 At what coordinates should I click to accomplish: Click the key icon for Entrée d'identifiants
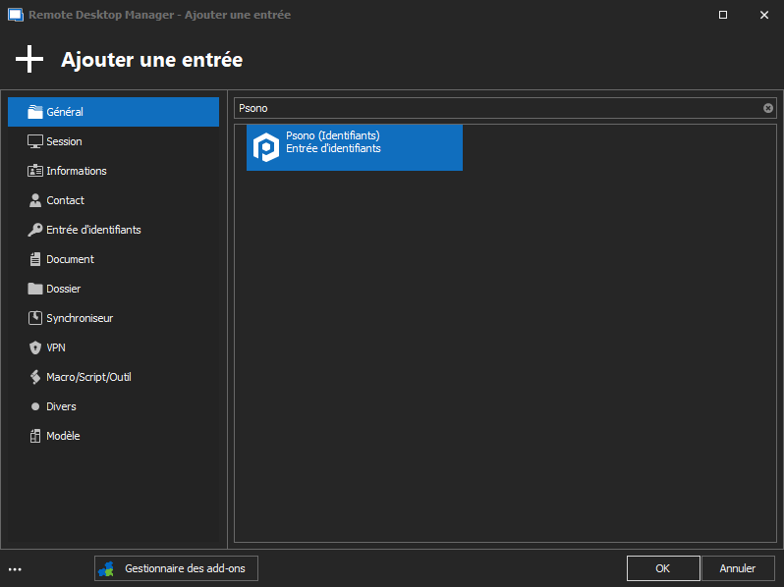(x=35, y=230)
